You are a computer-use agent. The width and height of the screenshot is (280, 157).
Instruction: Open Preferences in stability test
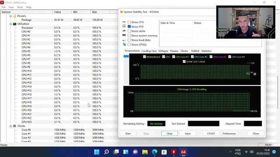click(x=229, y=133)
